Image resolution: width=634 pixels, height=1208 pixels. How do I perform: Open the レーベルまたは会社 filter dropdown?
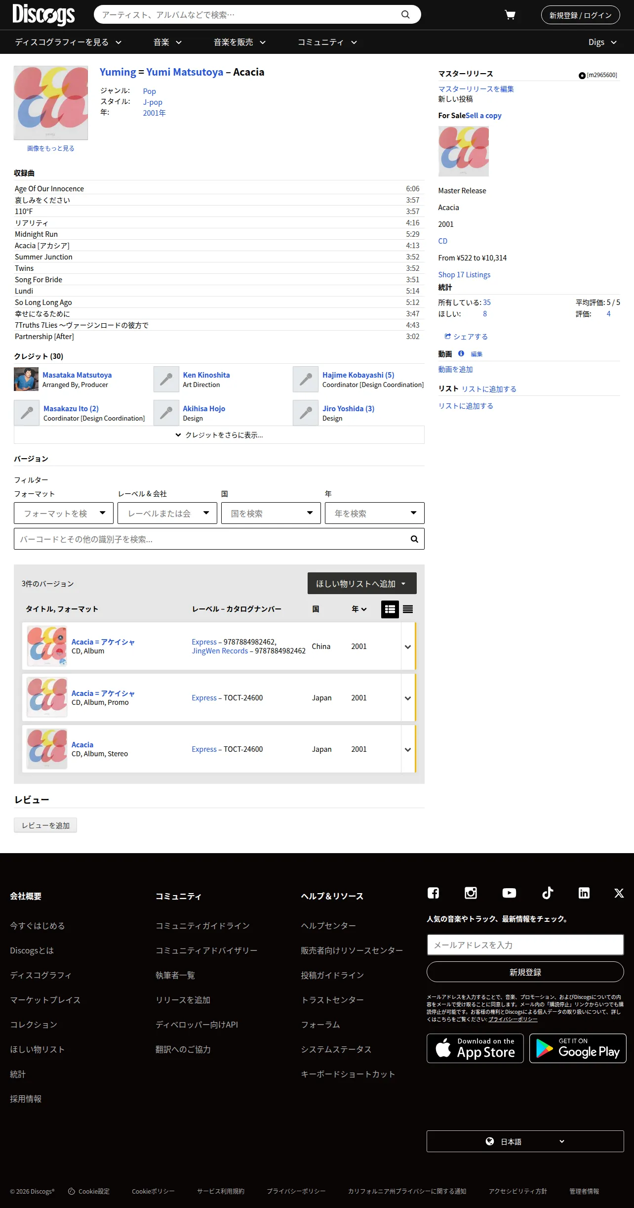167,513
